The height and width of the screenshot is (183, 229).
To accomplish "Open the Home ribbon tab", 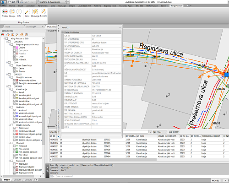I will tap(12, 6).
